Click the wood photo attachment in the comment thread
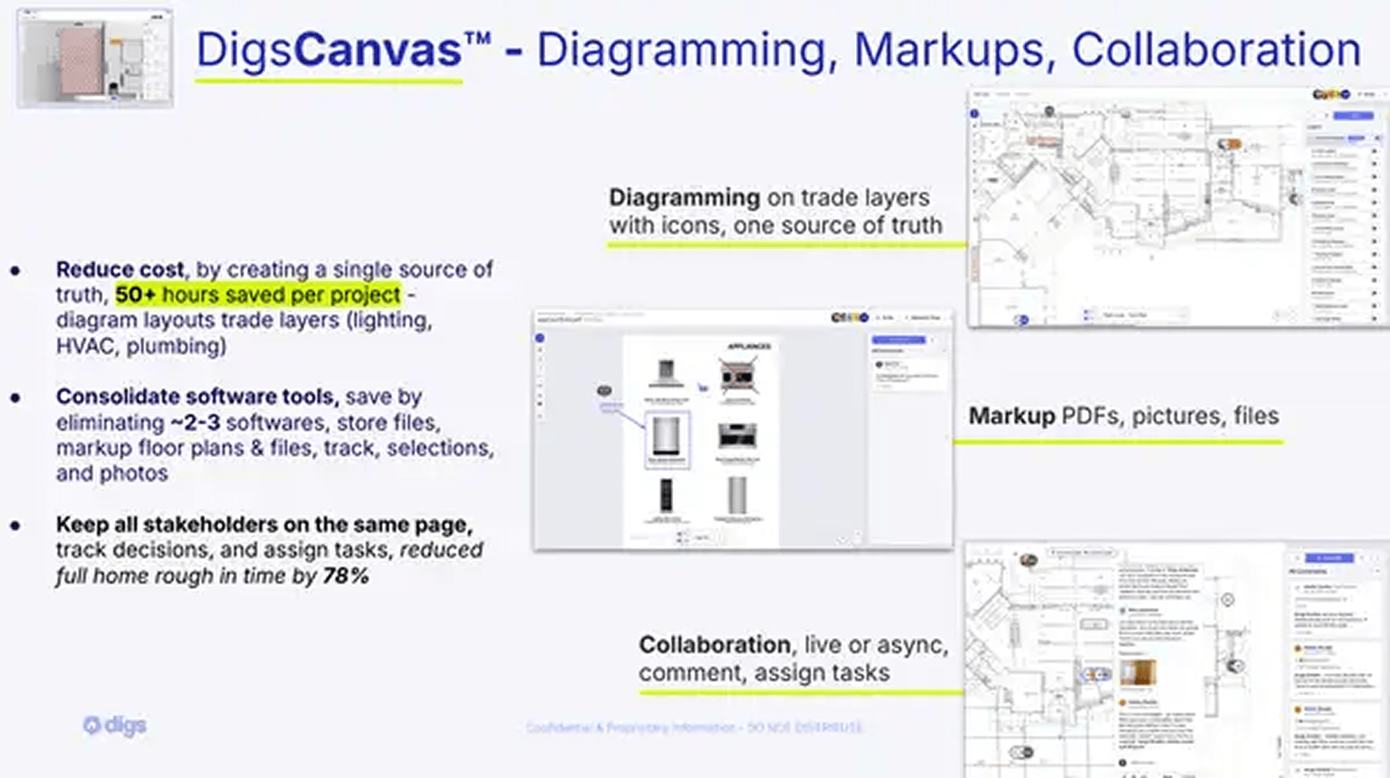Image resolution: width=1390 pixels, height=778 pixels. tap(1138, 673)
